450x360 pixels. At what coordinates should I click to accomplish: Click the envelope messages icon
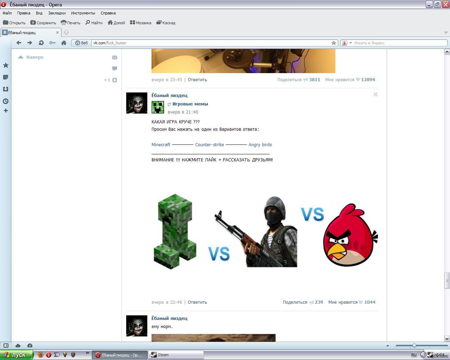114,57
